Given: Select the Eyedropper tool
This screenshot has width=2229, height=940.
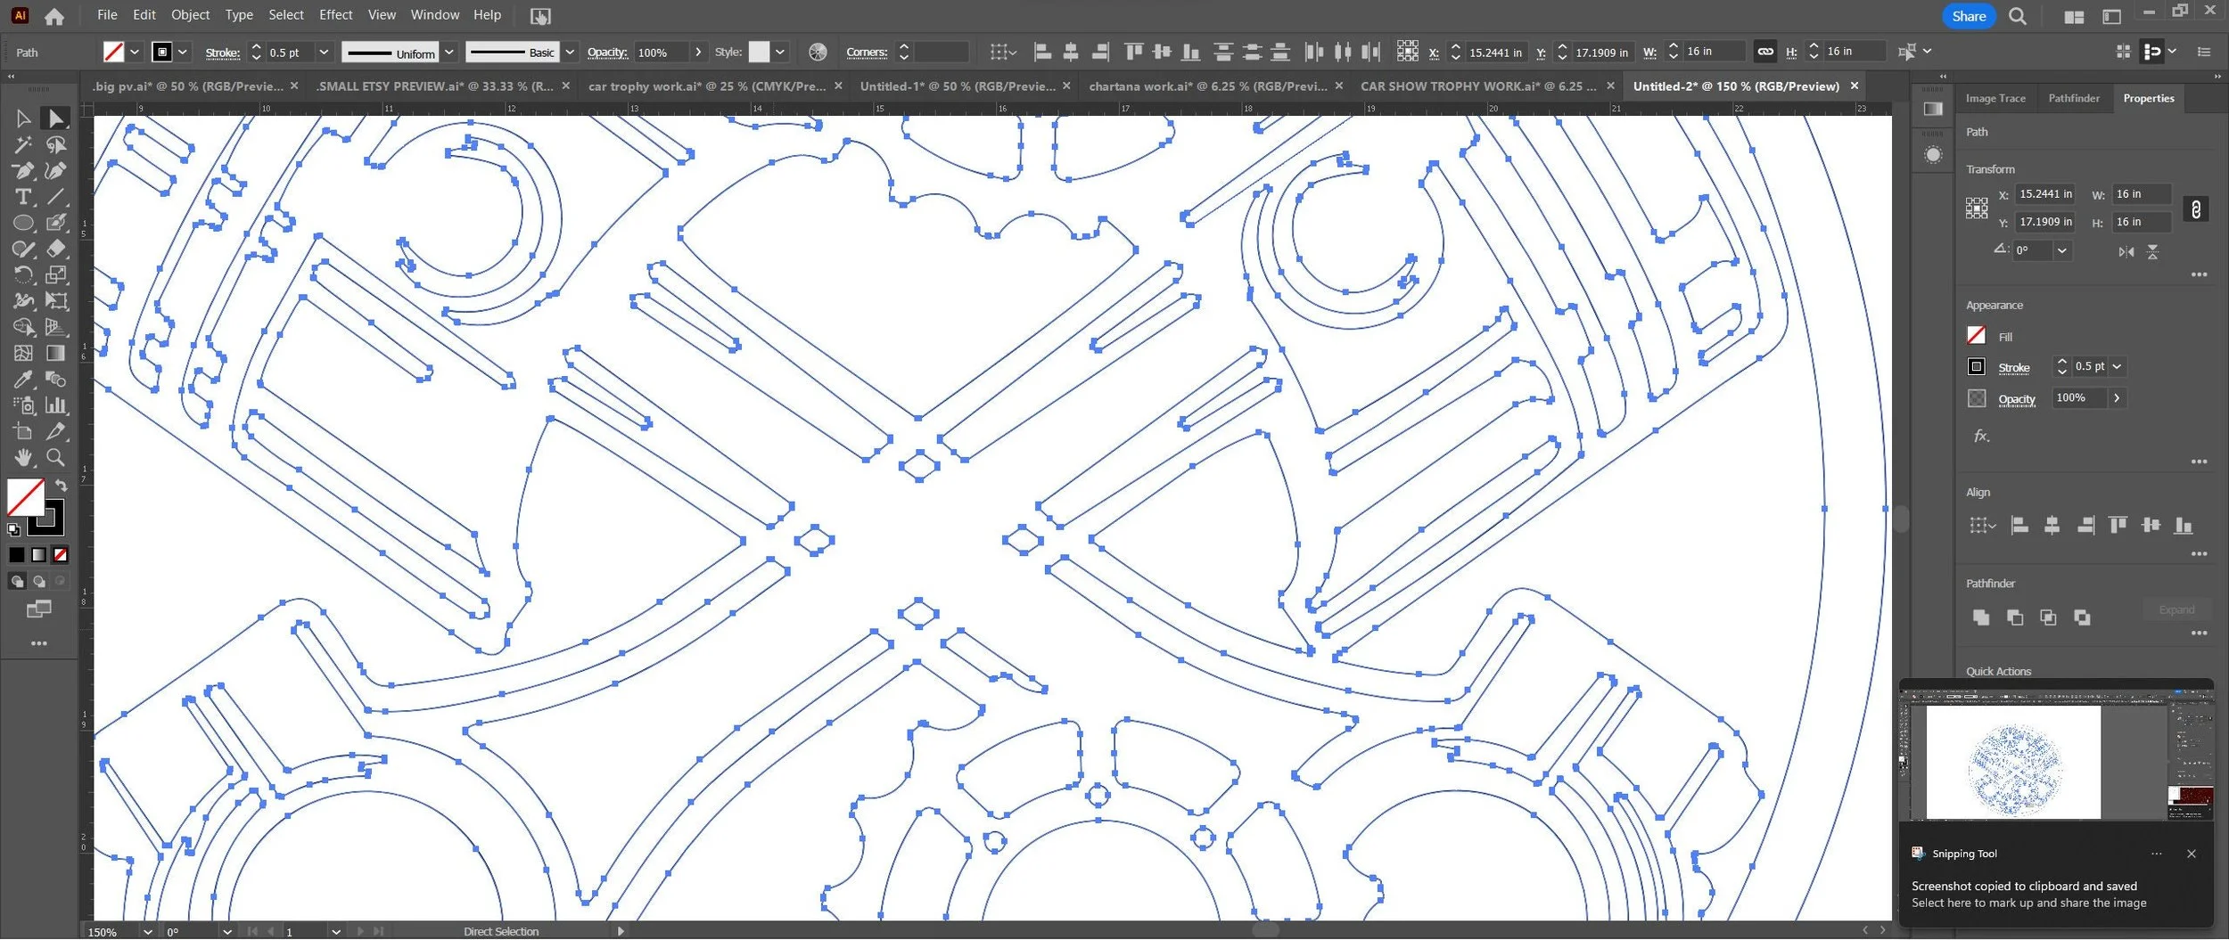Looking at the screenshot, I should point(23,380).
